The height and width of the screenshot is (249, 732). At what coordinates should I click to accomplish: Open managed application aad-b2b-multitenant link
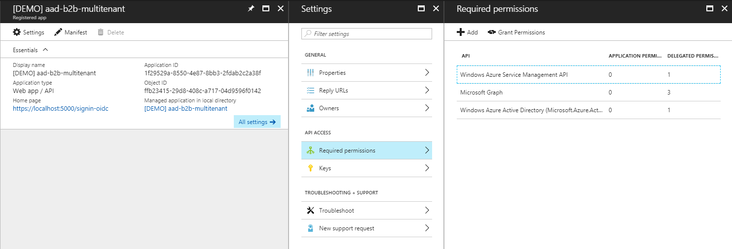185,109
